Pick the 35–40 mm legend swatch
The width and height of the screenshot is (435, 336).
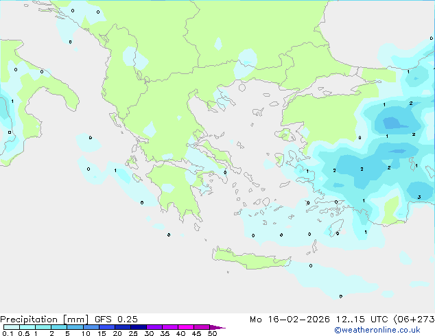(x=170, y=327)
